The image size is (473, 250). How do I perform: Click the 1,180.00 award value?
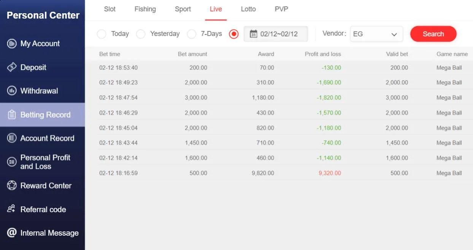pos(263,98)
